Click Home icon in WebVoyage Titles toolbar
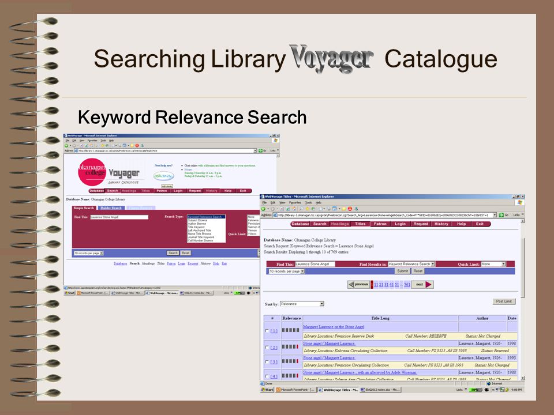This screenshot has height=415, width=554. pyautogui.click(x=294, y=209)
